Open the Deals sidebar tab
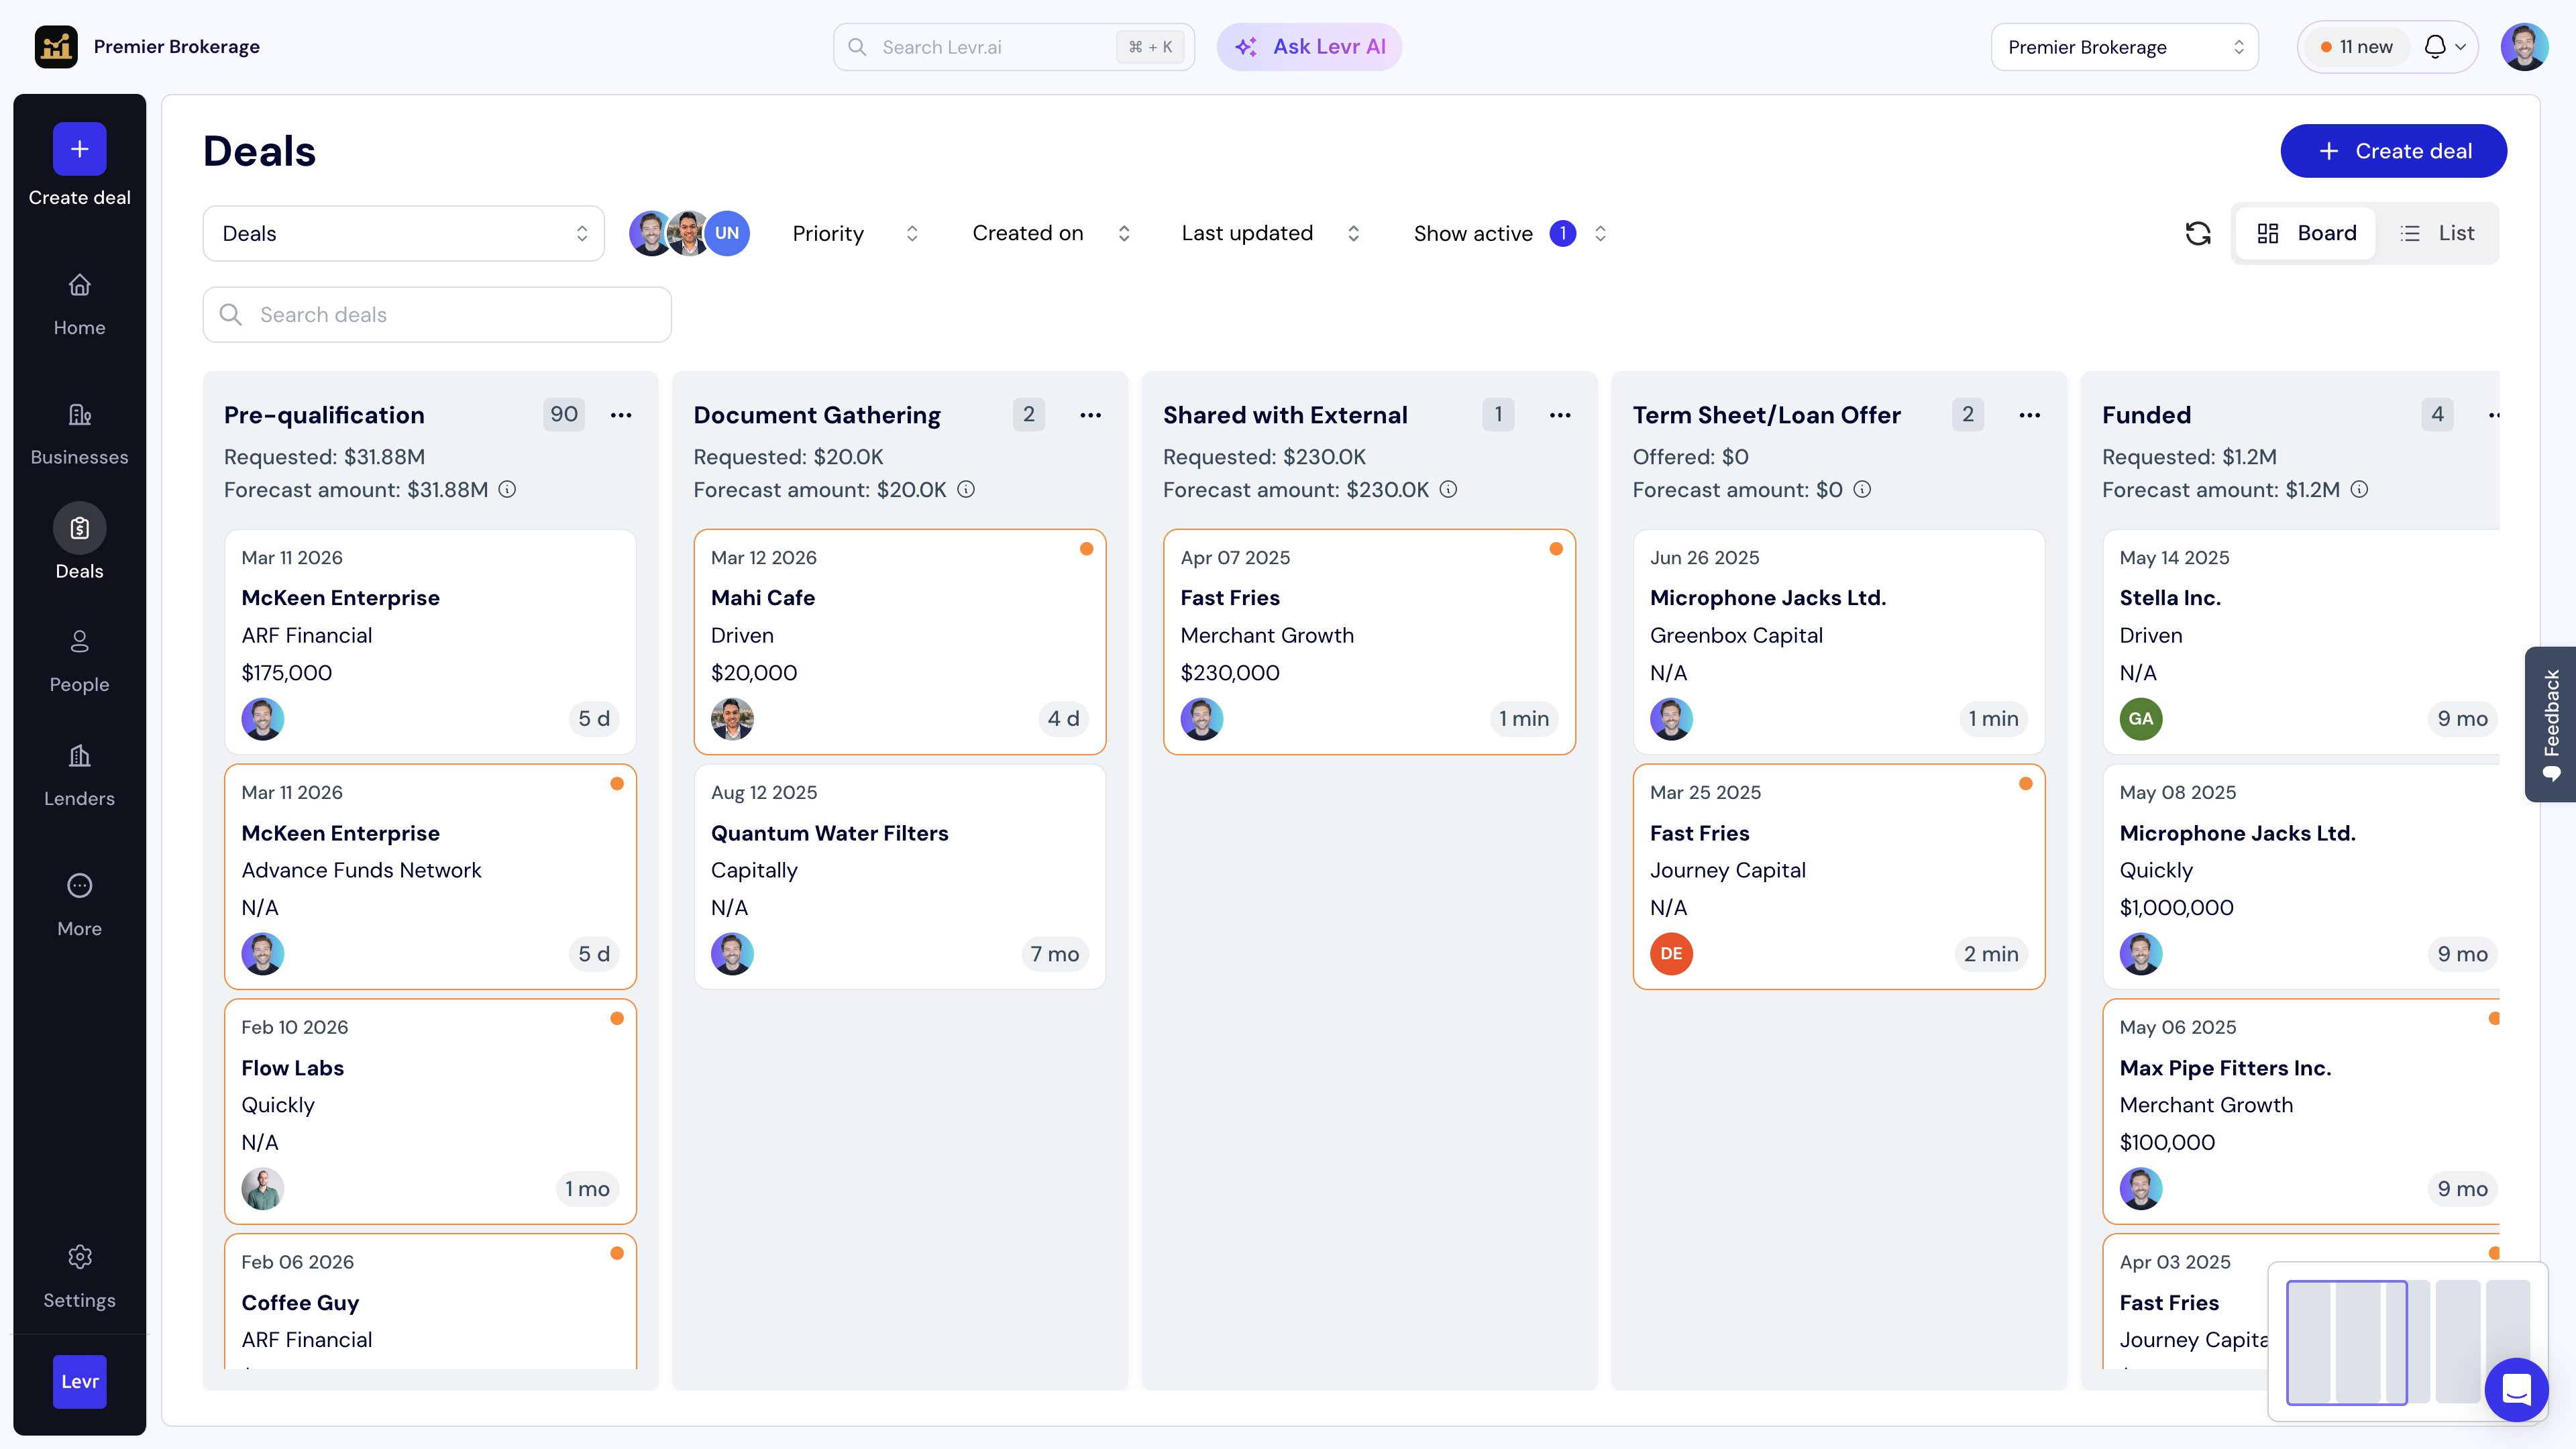The width and height of the screenshot is (2576, 1449). (x=79, y=542)
